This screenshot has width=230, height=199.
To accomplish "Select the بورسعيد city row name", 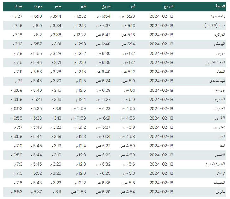I will tap(219, 91).
